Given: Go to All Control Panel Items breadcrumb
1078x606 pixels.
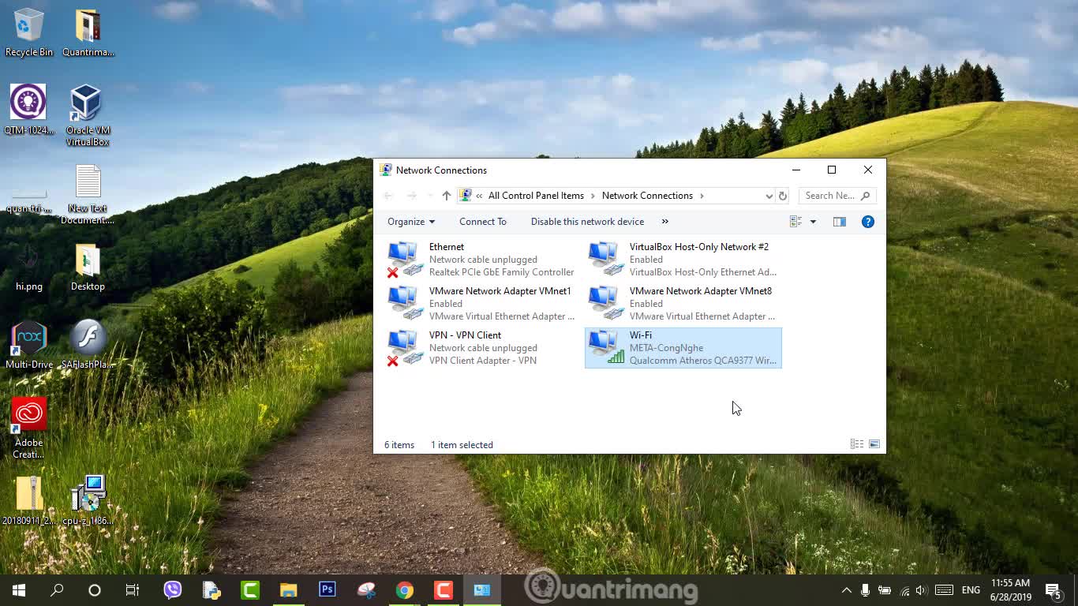Looking at the screenshot, I should coord(536,196).
